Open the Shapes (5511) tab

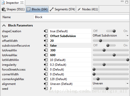point(13,9)
